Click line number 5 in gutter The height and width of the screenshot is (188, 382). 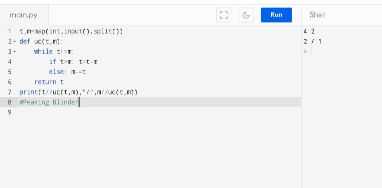click(9, 72)
